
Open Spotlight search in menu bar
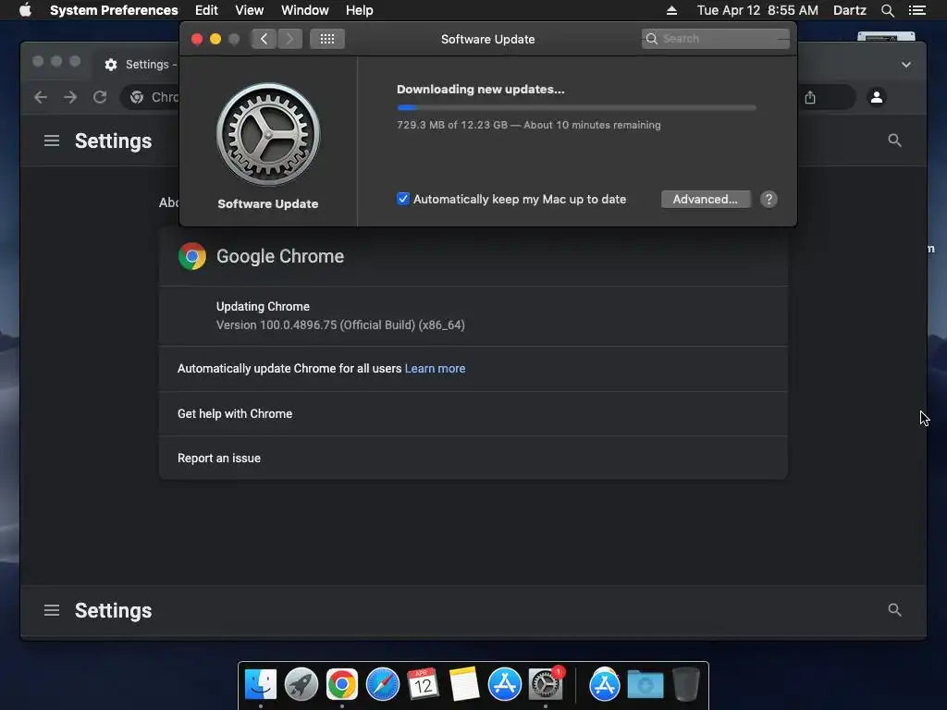(x=887, y=10)
